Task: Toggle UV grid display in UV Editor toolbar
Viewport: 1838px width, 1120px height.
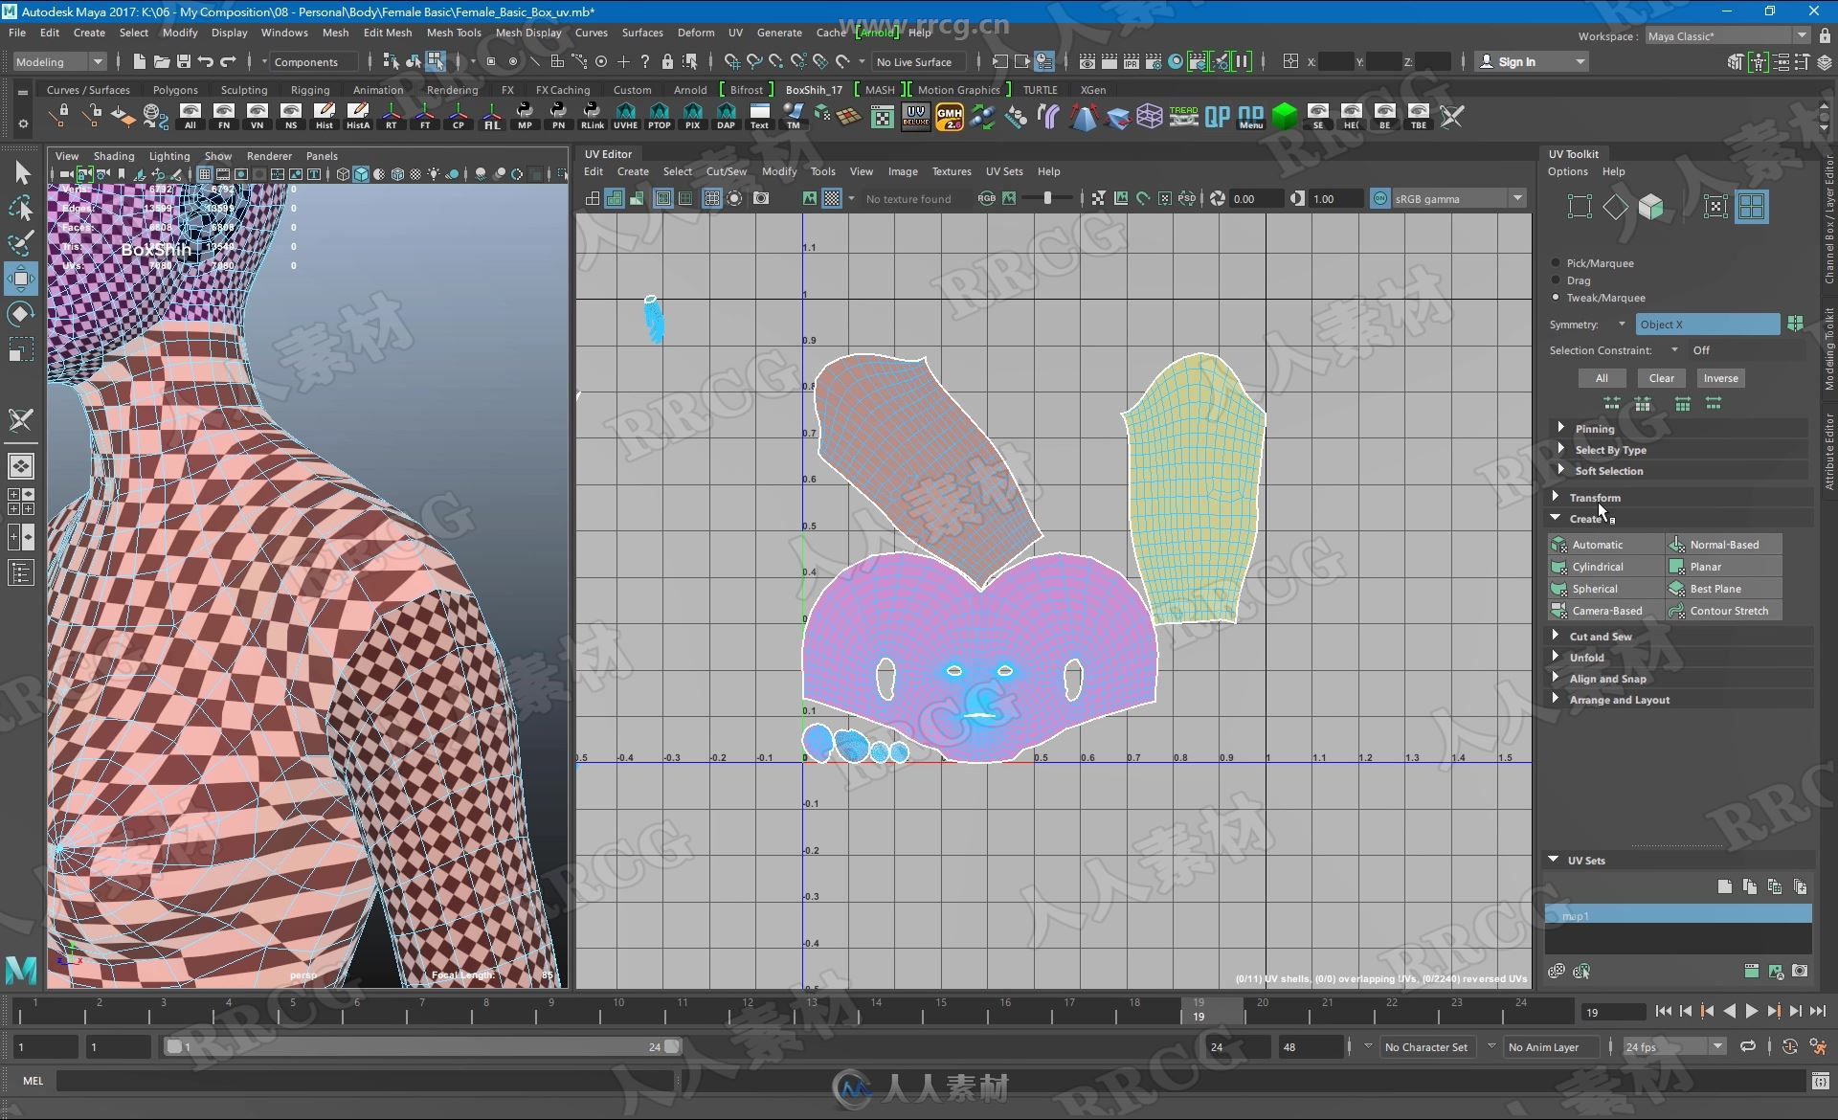Action: (711, 198)
